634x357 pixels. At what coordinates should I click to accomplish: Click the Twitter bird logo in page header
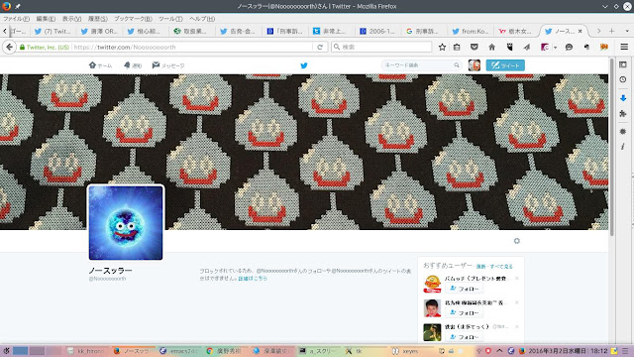coord(304,65)
